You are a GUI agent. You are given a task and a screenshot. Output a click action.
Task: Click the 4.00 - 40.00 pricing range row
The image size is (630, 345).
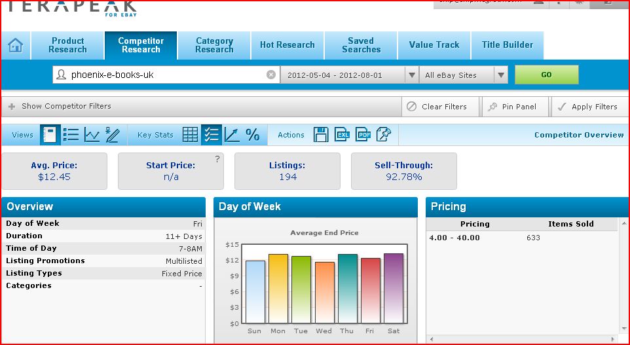click(523, 238)
